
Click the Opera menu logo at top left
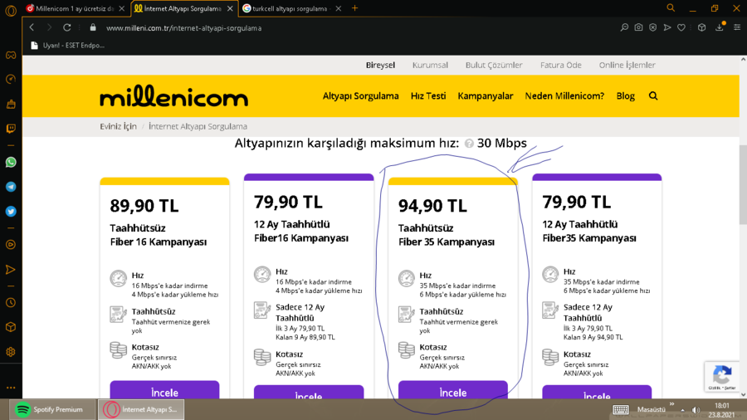pos(11,11)
